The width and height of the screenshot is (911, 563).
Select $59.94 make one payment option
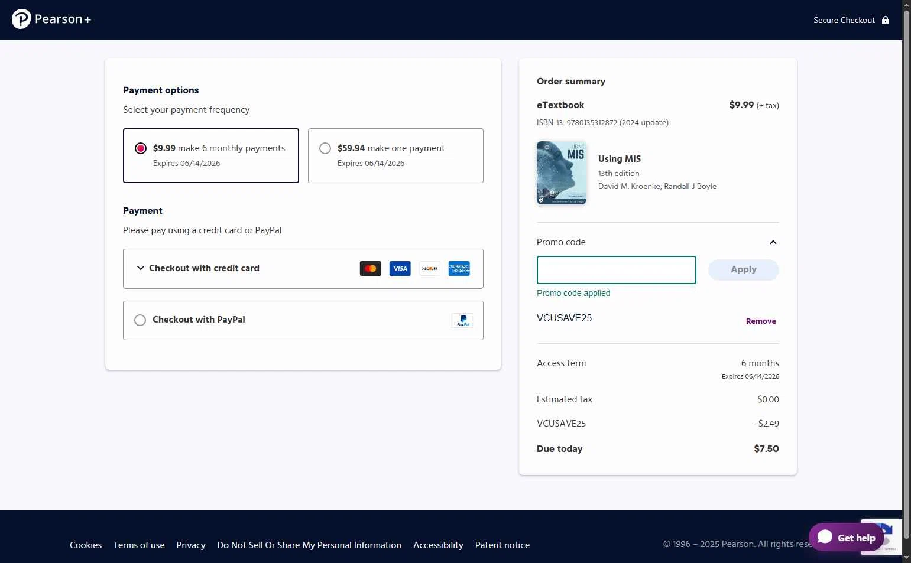click(x=395, y=155)
